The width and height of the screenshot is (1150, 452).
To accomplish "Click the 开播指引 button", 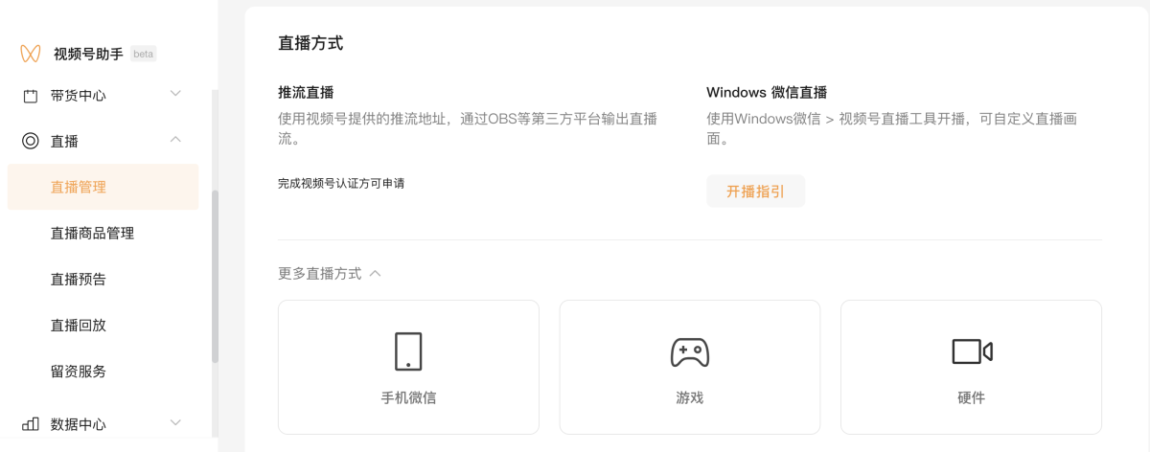I will (x=755, y=191).
